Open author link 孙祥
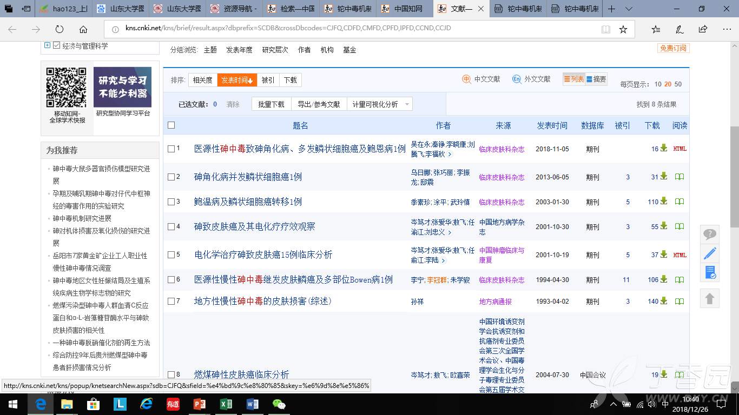This screenshot has height=415, width=739. coord(417,302)
